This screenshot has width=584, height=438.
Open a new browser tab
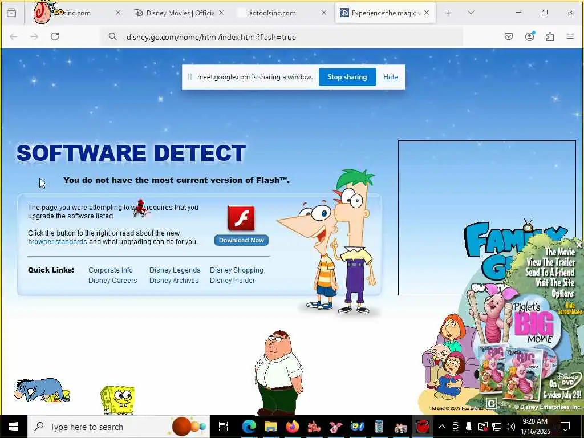pos(448,13)
